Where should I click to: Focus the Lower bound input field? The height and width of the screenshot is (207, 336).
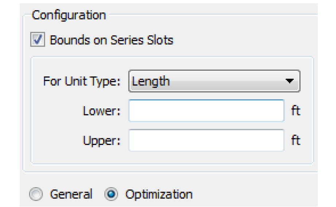pyautogui.click(x=206, y=111)
